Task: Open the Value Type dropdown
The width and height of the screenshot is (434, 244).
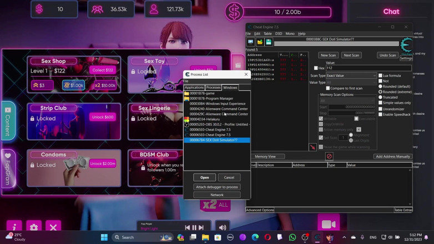Action: [x=351, y=83]
